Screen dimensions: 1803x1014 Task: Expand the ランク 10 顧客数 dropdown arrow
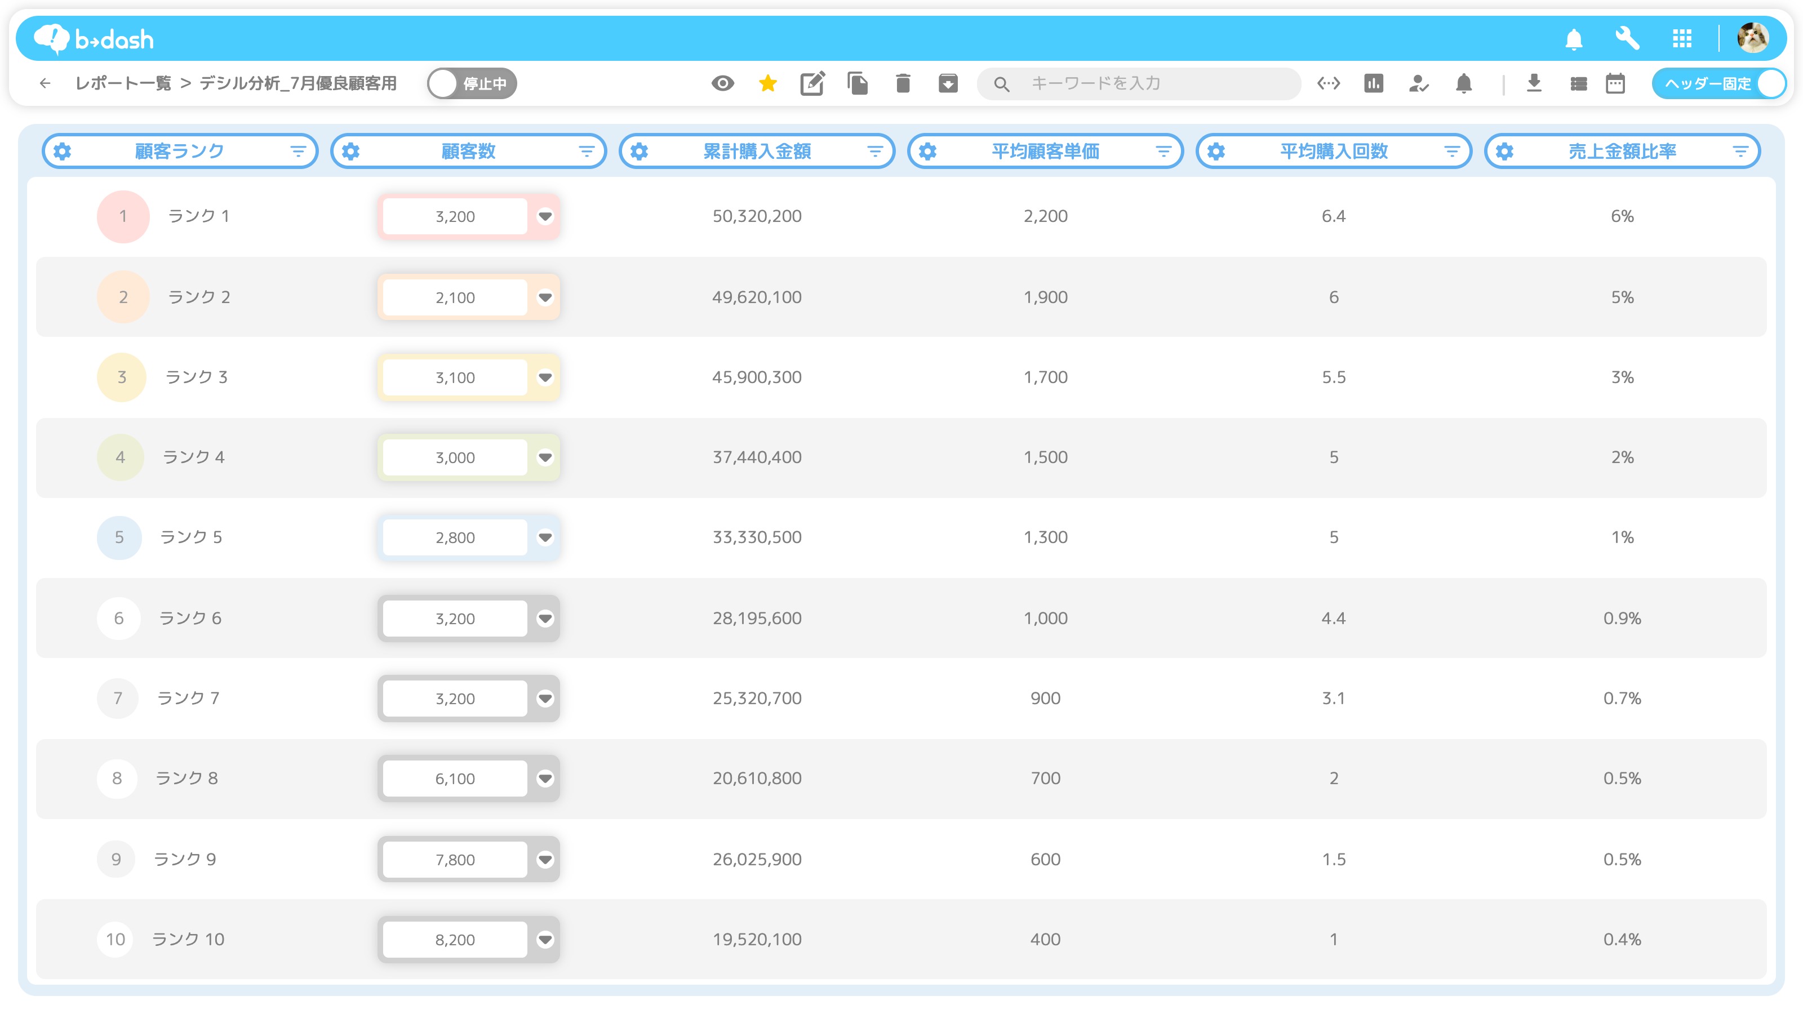click(x=545, y=939)
